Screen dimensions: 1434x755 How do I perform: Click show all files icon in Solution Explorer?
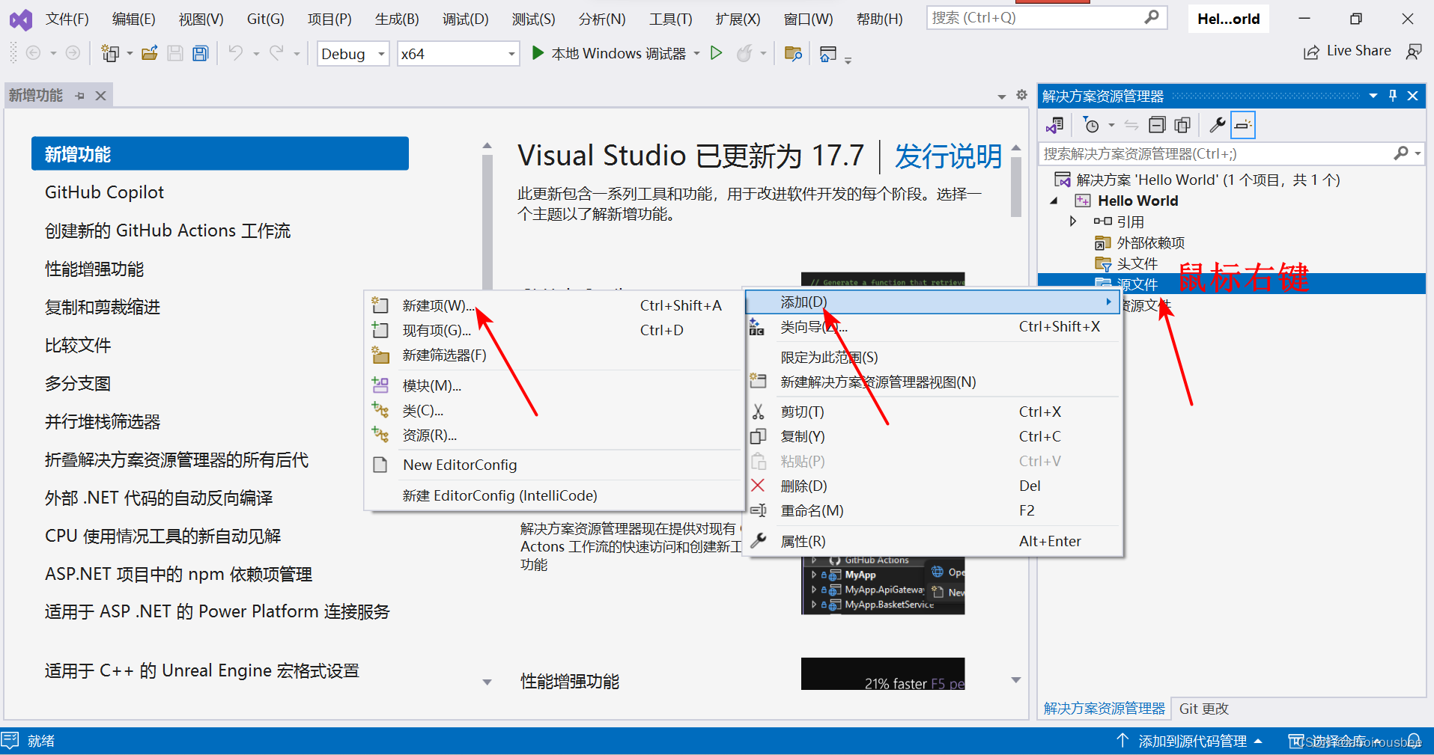click(1182, 125)
